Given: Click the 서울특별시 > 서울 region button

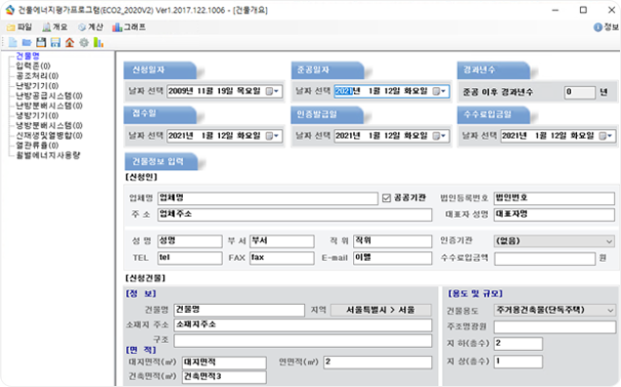Looking at the screenshot, I should [380, 310].
